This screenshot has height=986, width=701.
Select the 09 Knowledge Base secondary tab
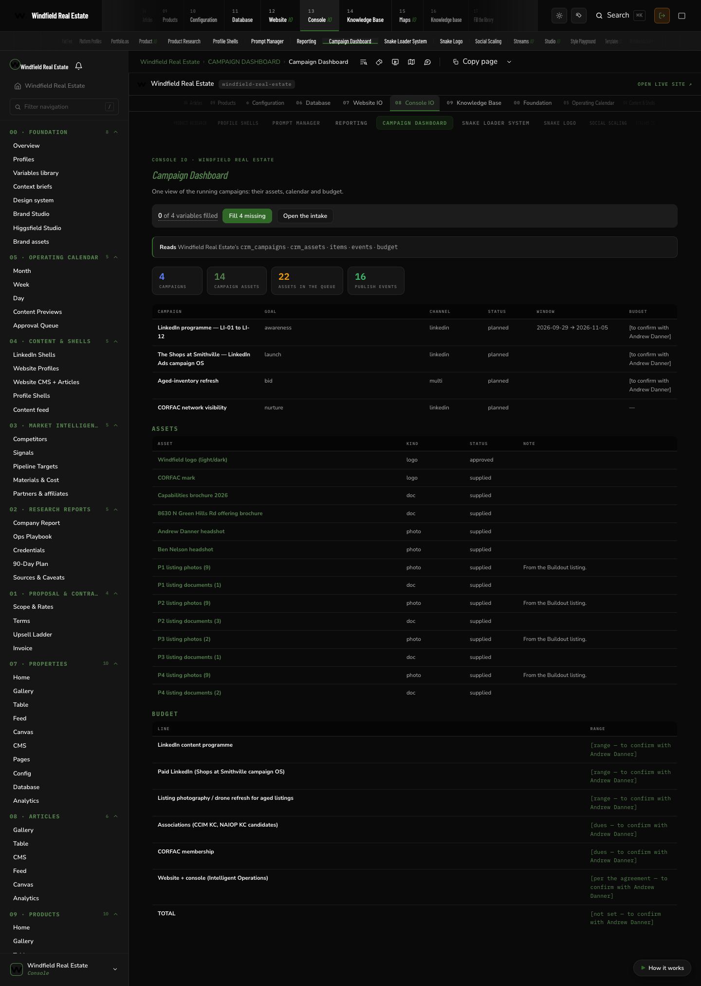474,103
